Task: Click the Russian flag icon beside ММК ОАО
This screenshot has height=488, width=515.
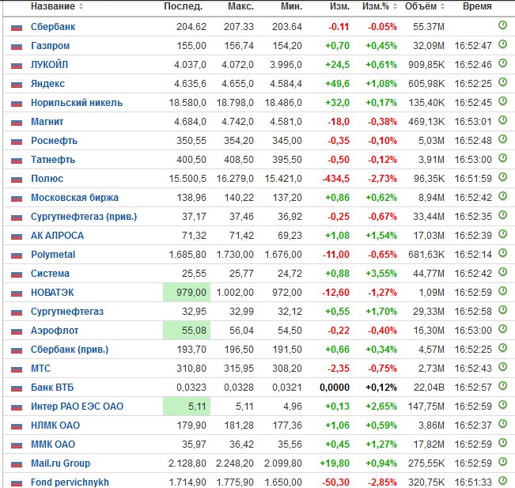Action: click(17, 445)
